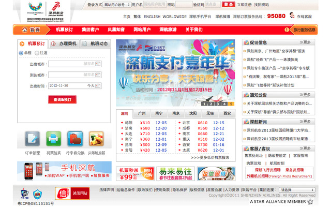Click the Star Alliance logo icon
The width and height of the screenshot is (331, 207).
310,202
